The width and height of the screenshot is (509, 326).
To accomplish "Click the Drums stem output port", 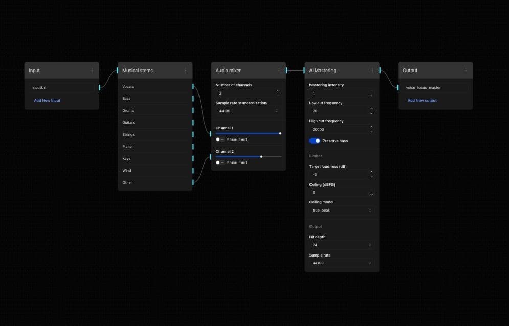I will point(193,111).
